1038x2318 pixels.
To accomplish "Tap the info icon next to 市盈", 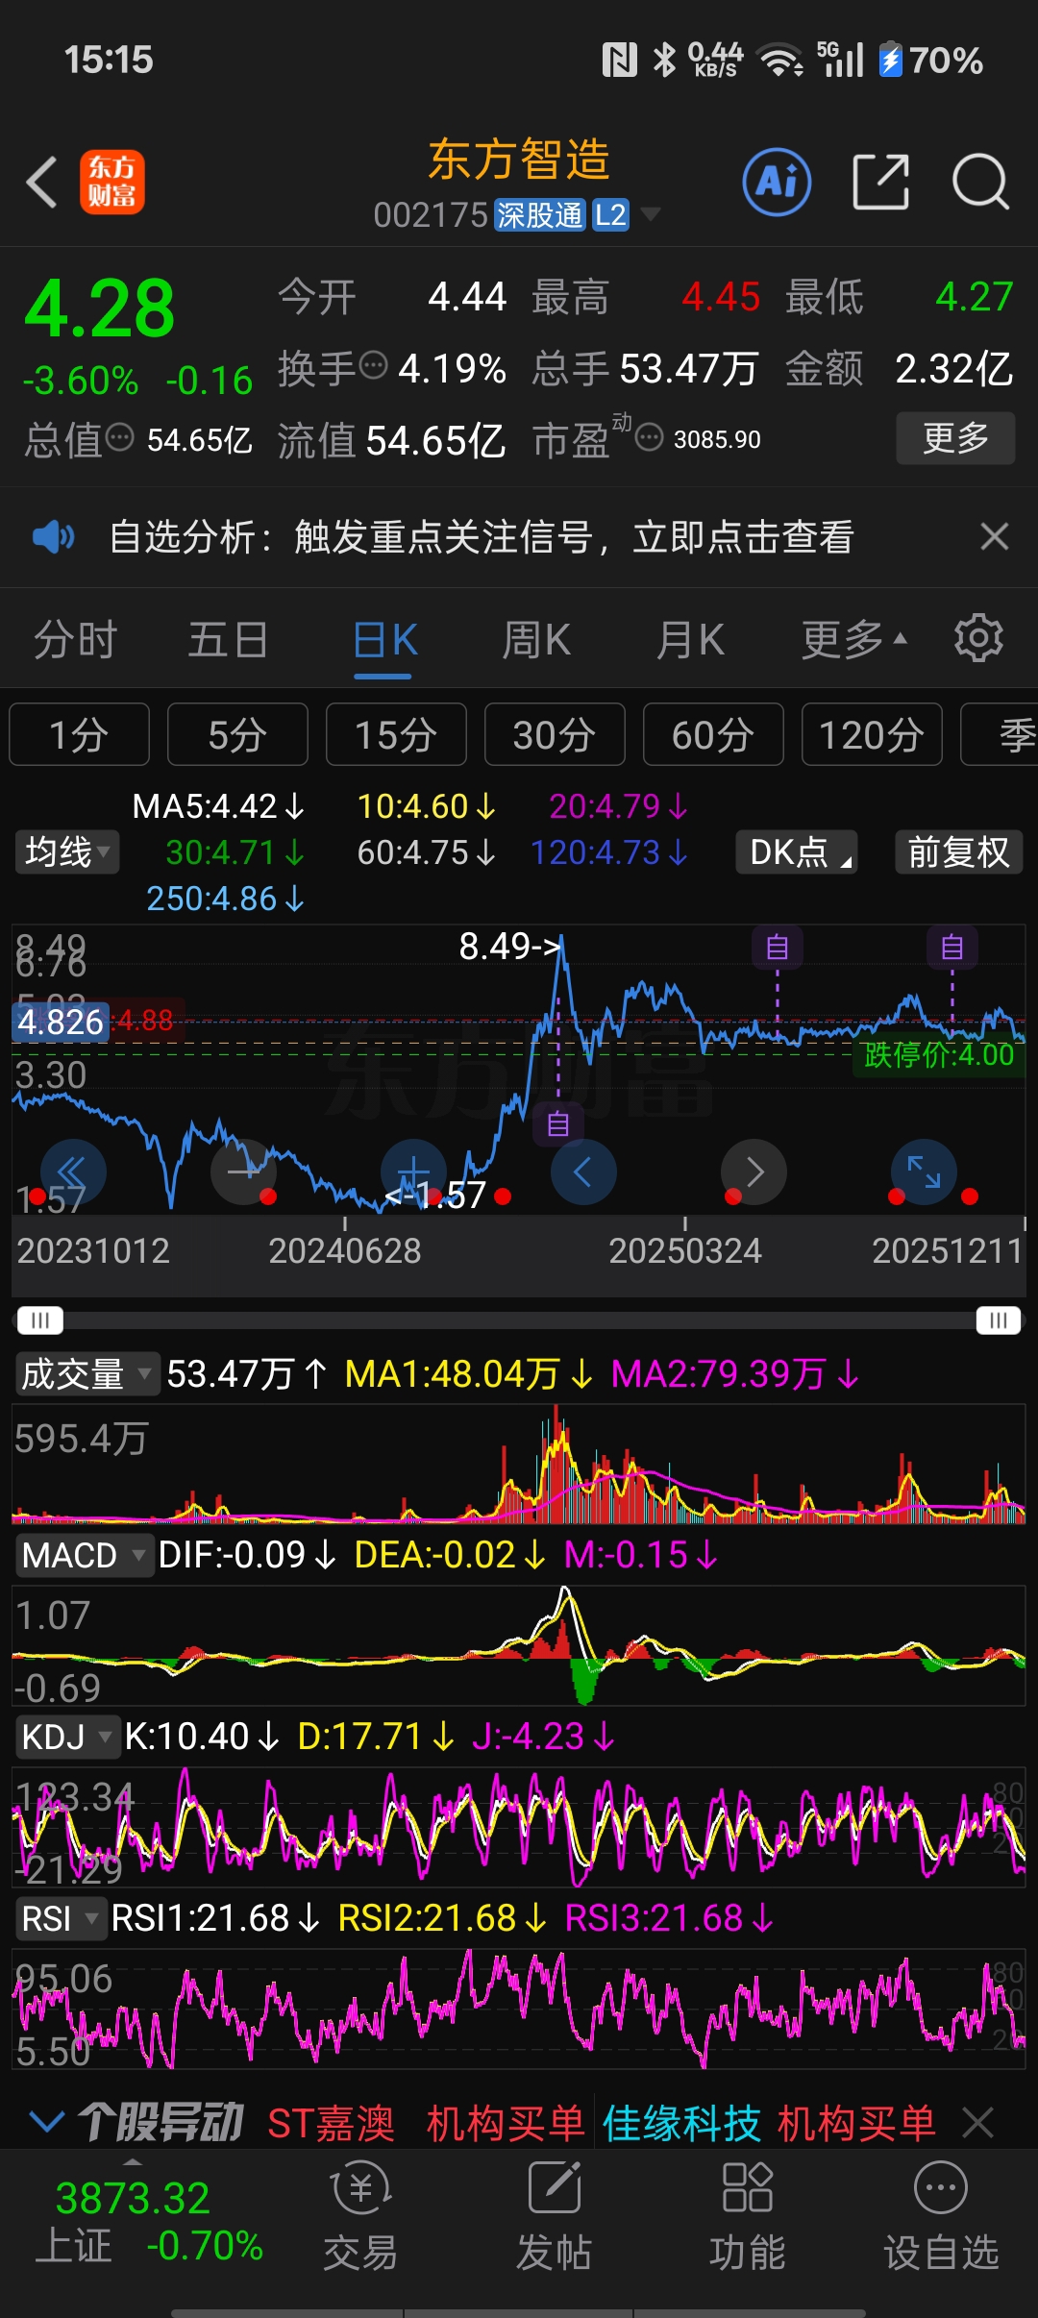I will [x=650, y=437].
